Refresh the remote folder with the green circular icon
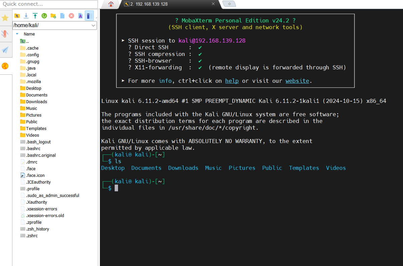This screenshot has width=403, height=266. 44,16
